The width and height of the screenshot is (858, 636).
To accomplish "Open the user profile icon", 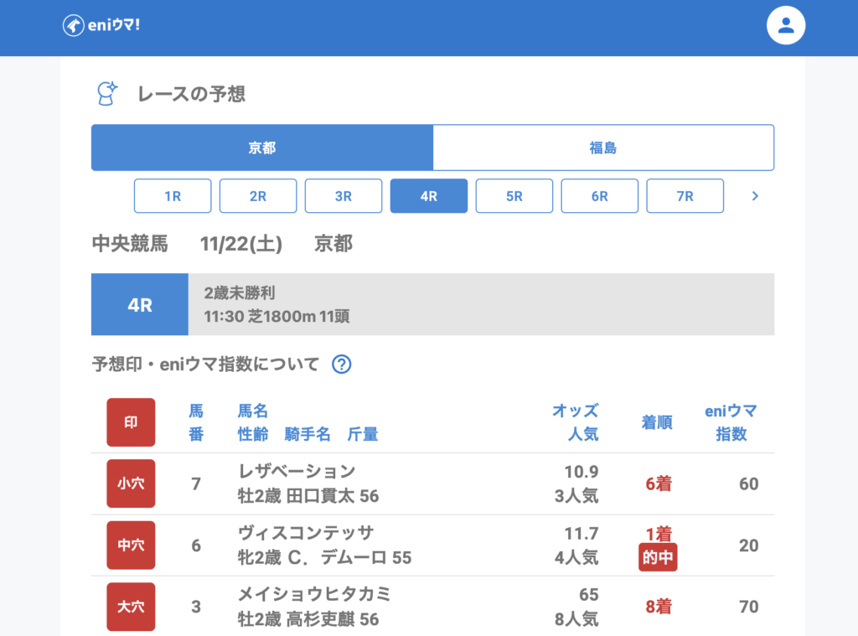I will [x=785, y=26].
